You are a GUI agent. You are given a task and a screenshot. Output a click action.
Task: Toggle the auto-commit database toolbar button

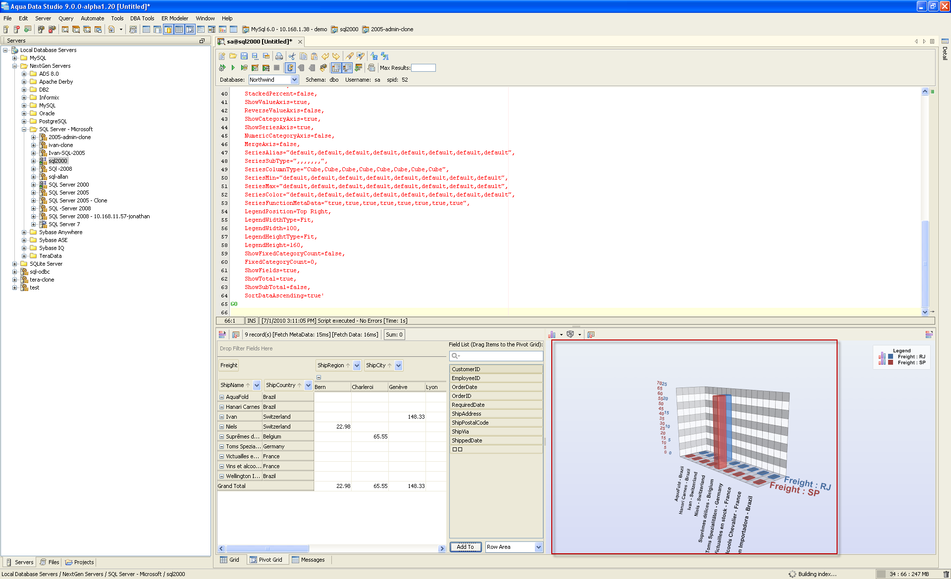[290, 68]
